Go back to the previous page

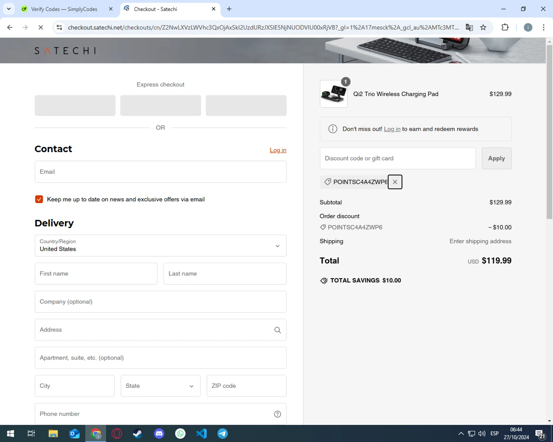tap(10, 27)
